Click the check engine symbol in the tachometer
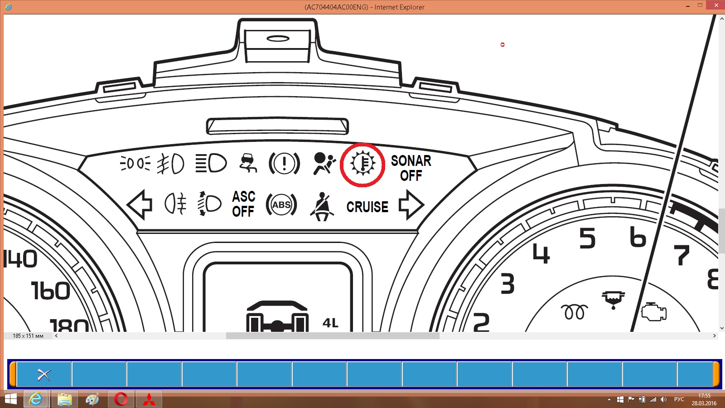This screenshot has height=408, width=725. pos(653,311)
